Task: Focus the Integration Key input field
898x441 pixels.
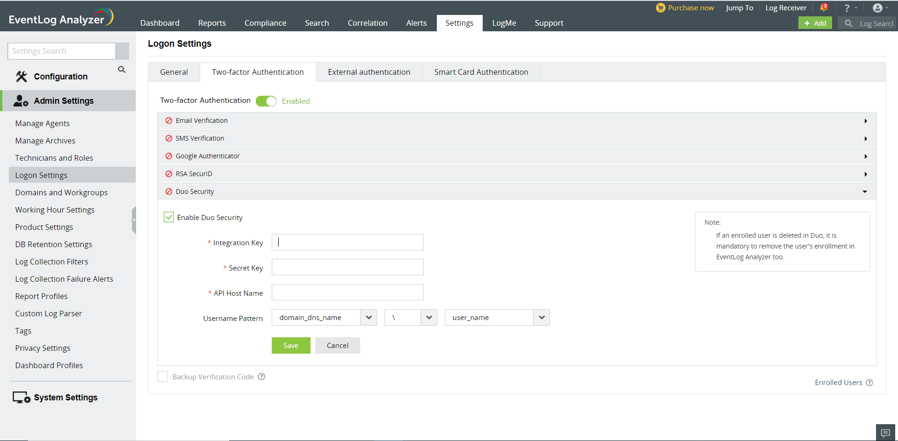Action: point(348,242)
